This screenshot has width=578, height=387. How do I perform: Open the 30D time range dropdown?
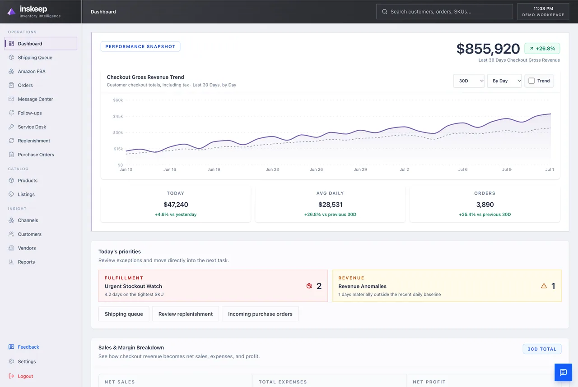pyautogui.click(x=469, y=81)
